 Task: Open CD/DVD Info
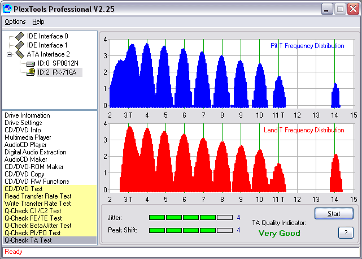coord(23,130)
